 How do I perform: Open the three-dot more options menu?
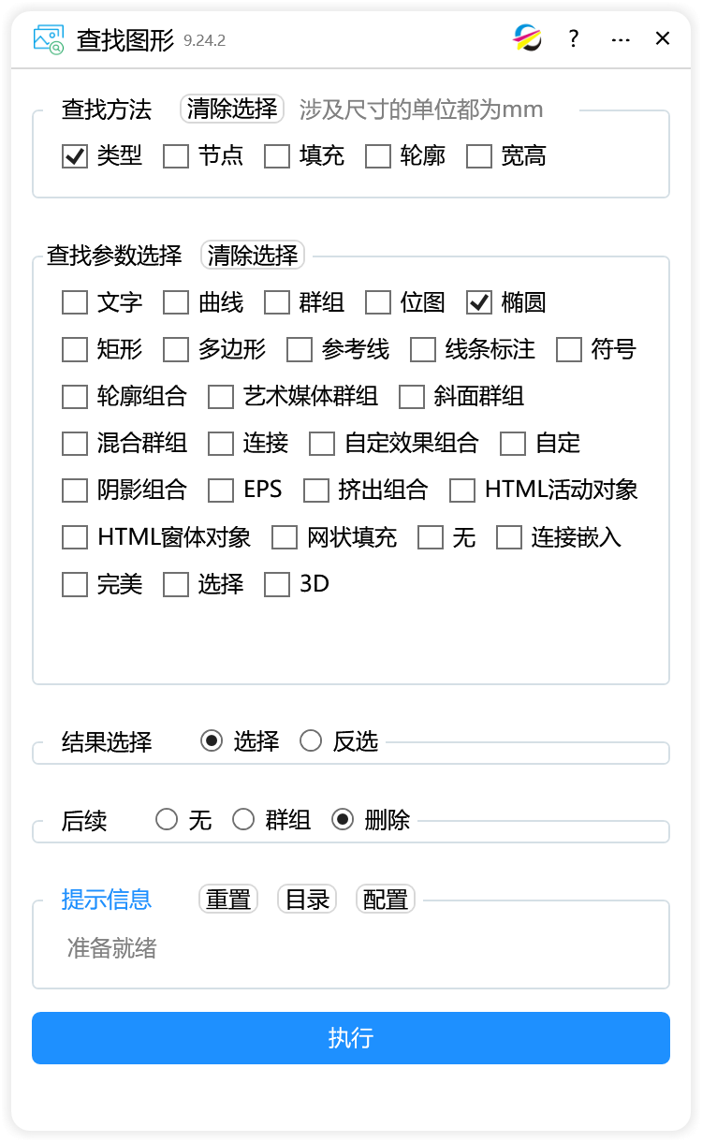[620, 38]
